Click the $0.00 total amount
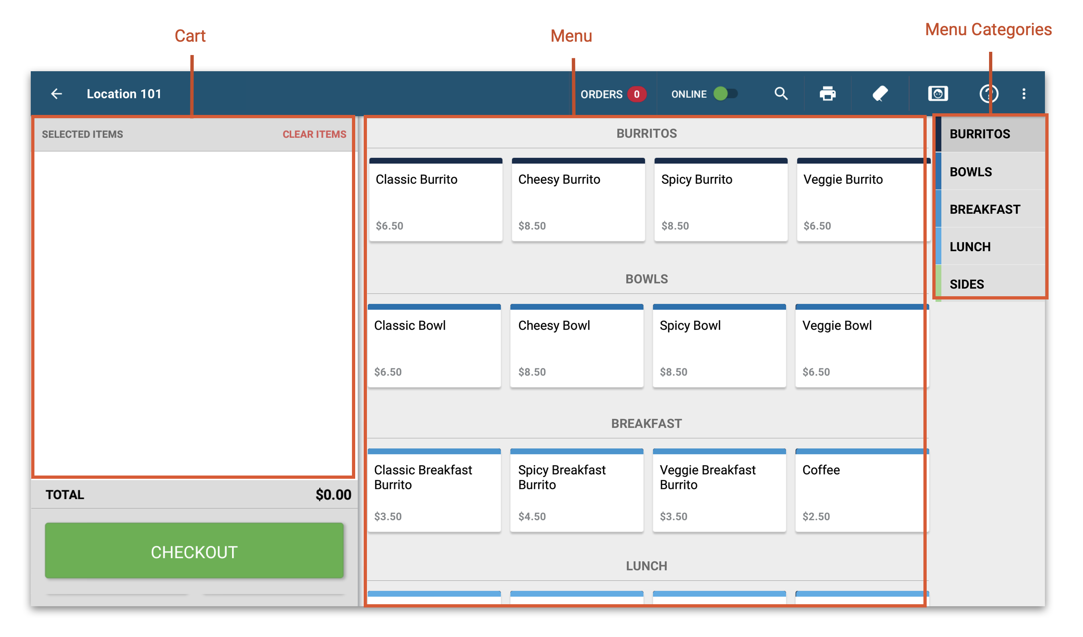The height and width of the screenshot is (637, 1083). [x=333, y=495]
